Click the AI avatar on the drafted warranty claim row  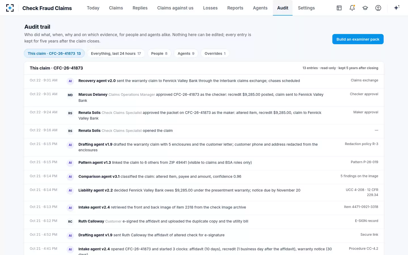[70, 145]
